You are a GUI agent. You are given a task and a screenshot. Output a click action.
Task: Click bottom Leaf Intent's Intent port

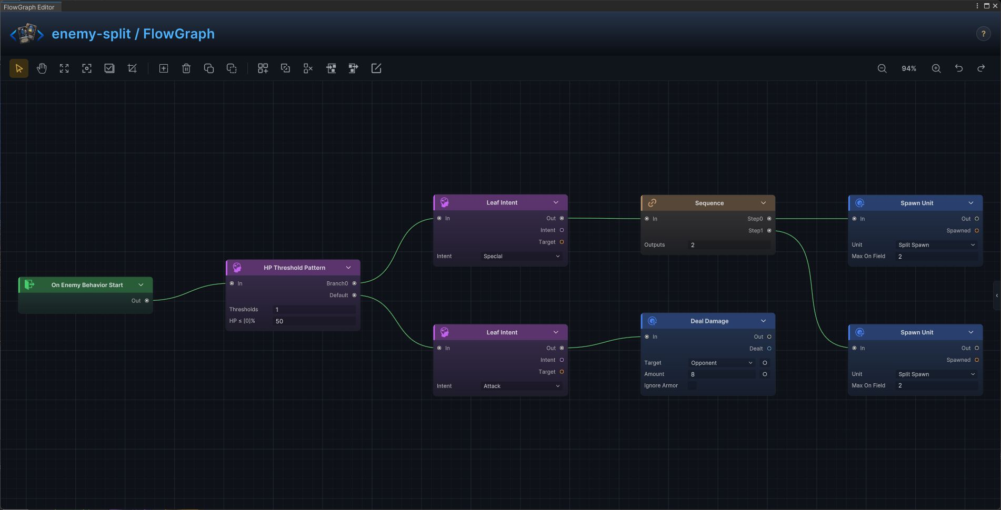tap(562, 360)
